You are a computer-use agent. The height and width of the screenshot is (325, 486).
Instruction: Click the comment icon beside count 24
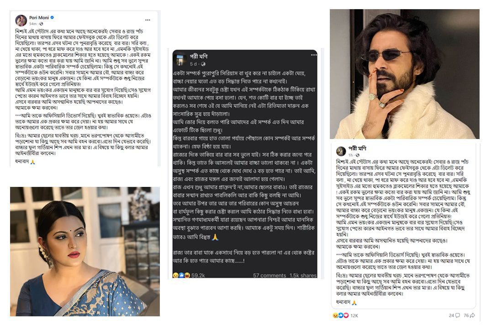pyautogui.click(x=457, y=315)
